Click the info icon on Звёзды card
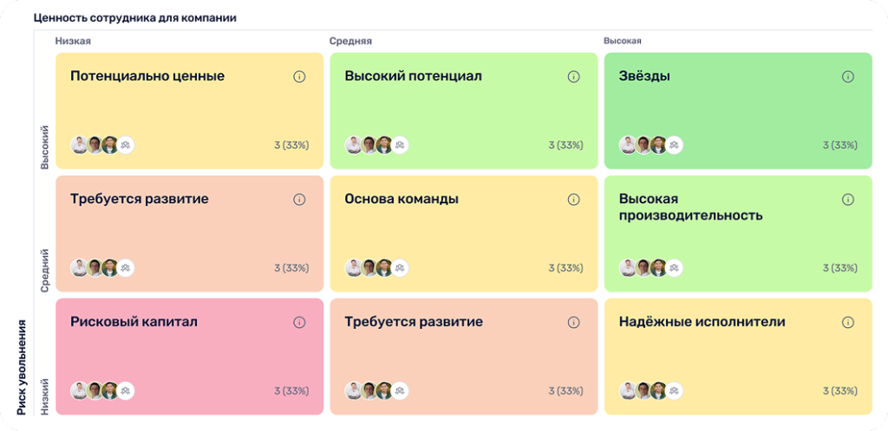This screenshot has height=431, width=888. (x=847, y=76)
